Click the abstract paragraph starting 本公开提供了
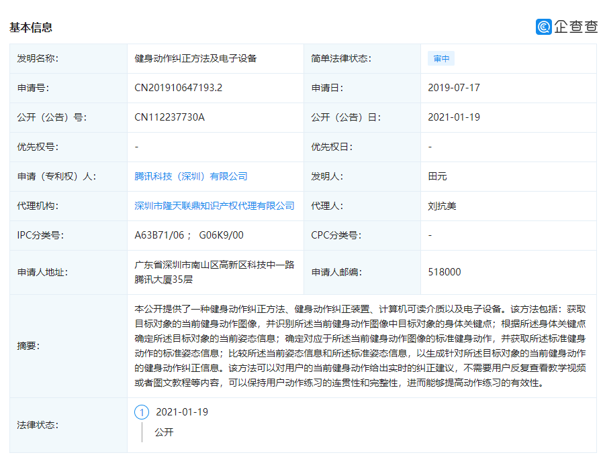The width and height of the screenshot is (603, 455). coord(360,346)
